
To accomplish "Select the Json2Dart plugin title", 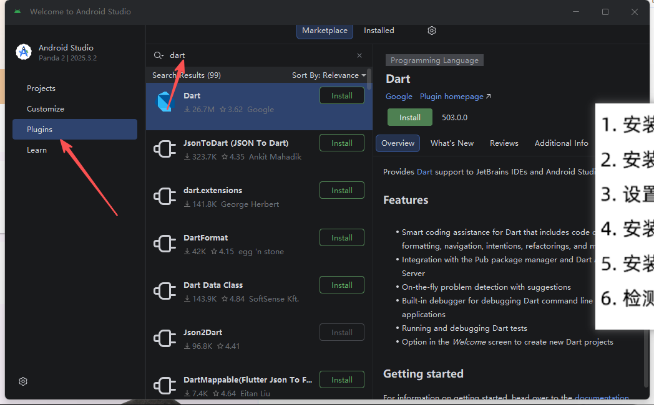I will point(203,333).
